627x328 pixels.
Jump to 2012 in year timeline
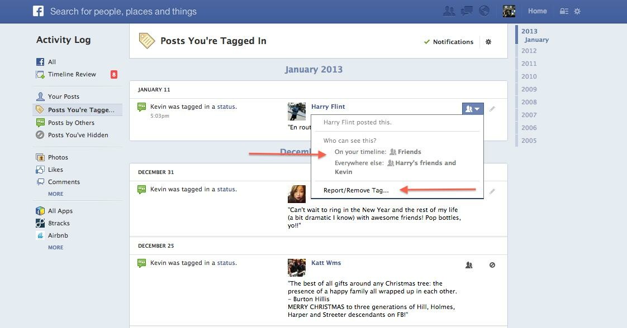pyautogui.click(x=529, y=51)
